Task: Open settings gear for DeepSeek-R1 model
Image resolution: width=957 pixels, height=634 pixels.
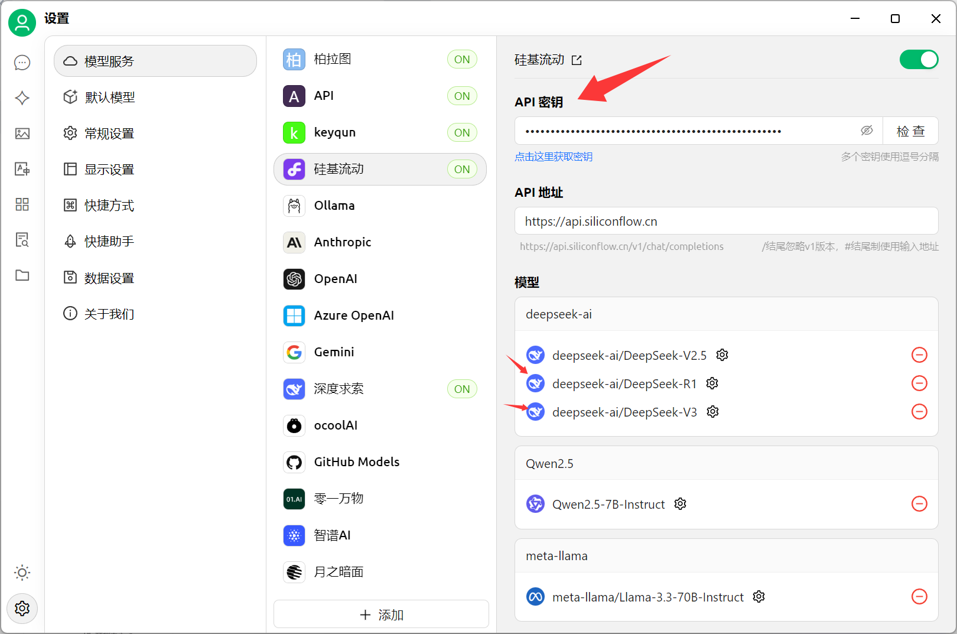Action: pyautogui.click(x=712, y=383)
